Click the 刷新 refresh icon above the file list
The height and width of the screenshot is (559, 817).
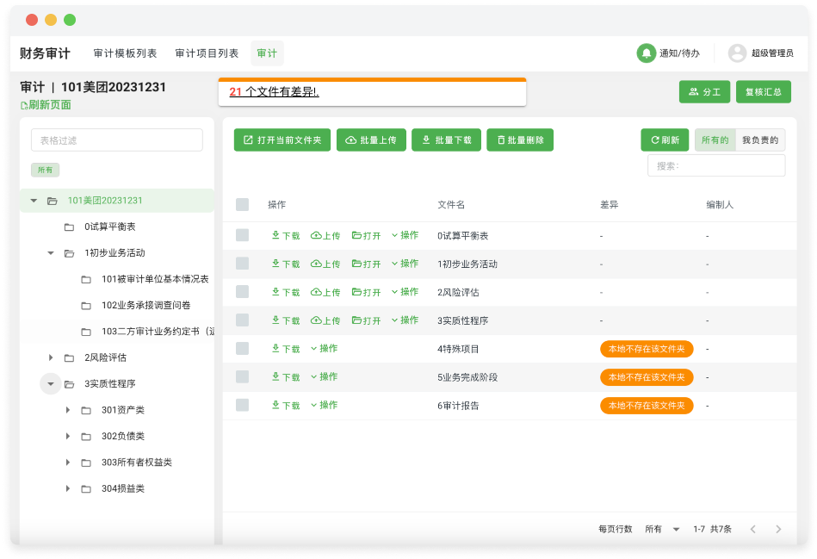657,140
